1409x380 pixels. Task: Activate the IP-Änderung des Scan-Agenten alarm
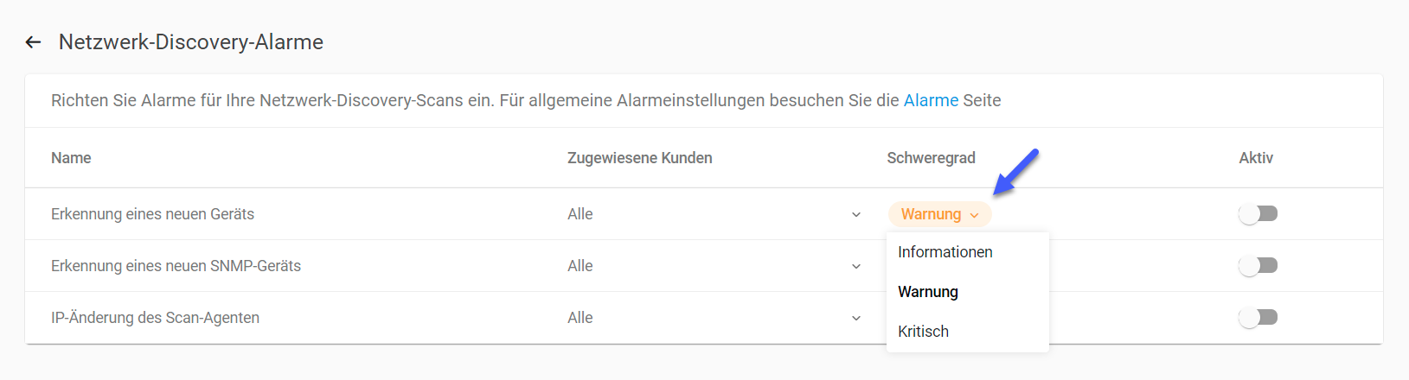coord(1258,318)
